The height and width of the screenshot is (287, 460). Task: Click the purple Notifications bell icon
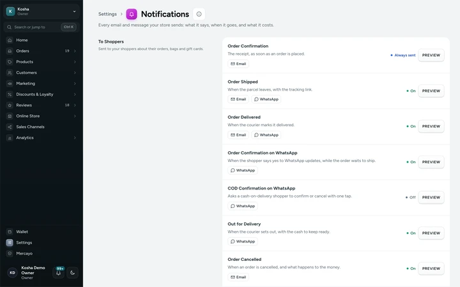(x=132, y=14)
